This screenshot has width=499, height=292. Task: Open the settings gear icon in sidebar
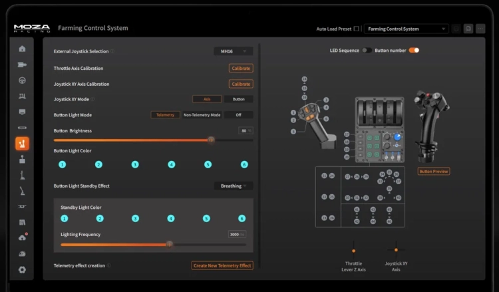[x=22, y=270]
